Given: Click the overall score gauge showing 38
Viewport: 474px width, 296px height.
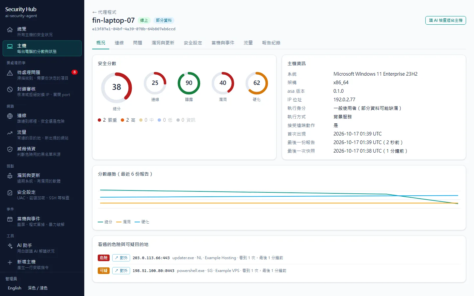Looking at the screenshot, I should pos(117,88).
